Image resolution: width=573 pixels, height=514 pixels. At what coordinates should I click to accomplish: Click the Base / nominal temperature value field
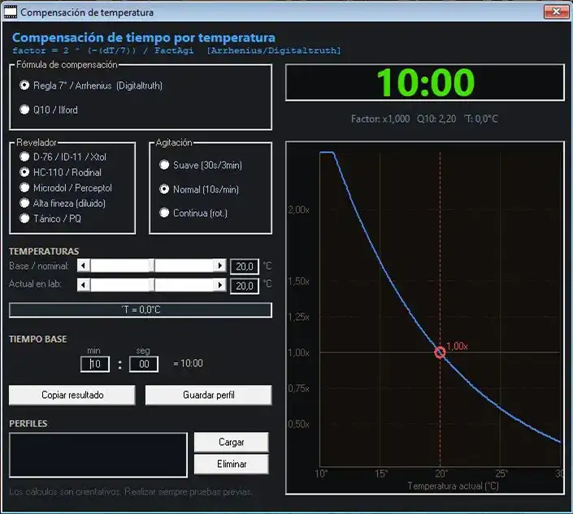click(x=245, y=266)
